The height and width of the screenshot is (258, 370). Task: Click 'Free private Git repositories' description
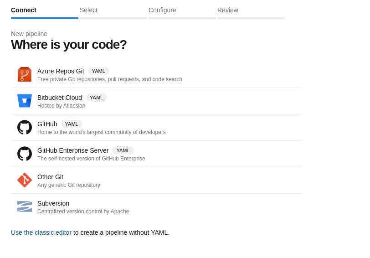pos(110,79)
